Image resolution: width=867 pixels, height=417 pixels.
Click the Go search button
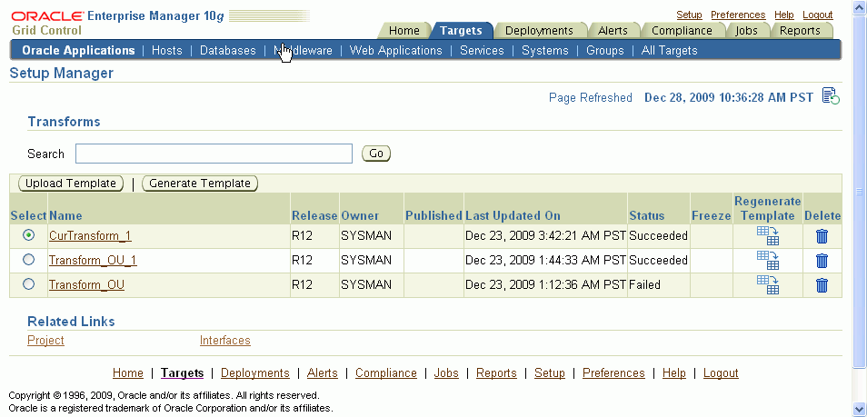376,154
